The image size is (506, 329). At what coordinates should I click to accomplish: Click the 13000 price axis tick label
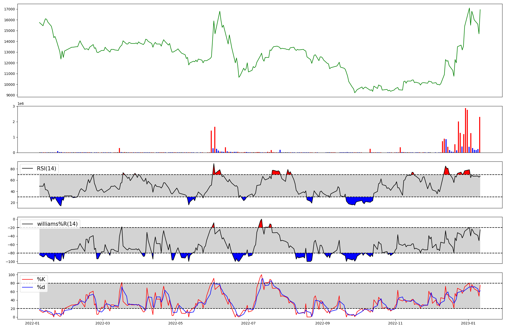[9, 52]
